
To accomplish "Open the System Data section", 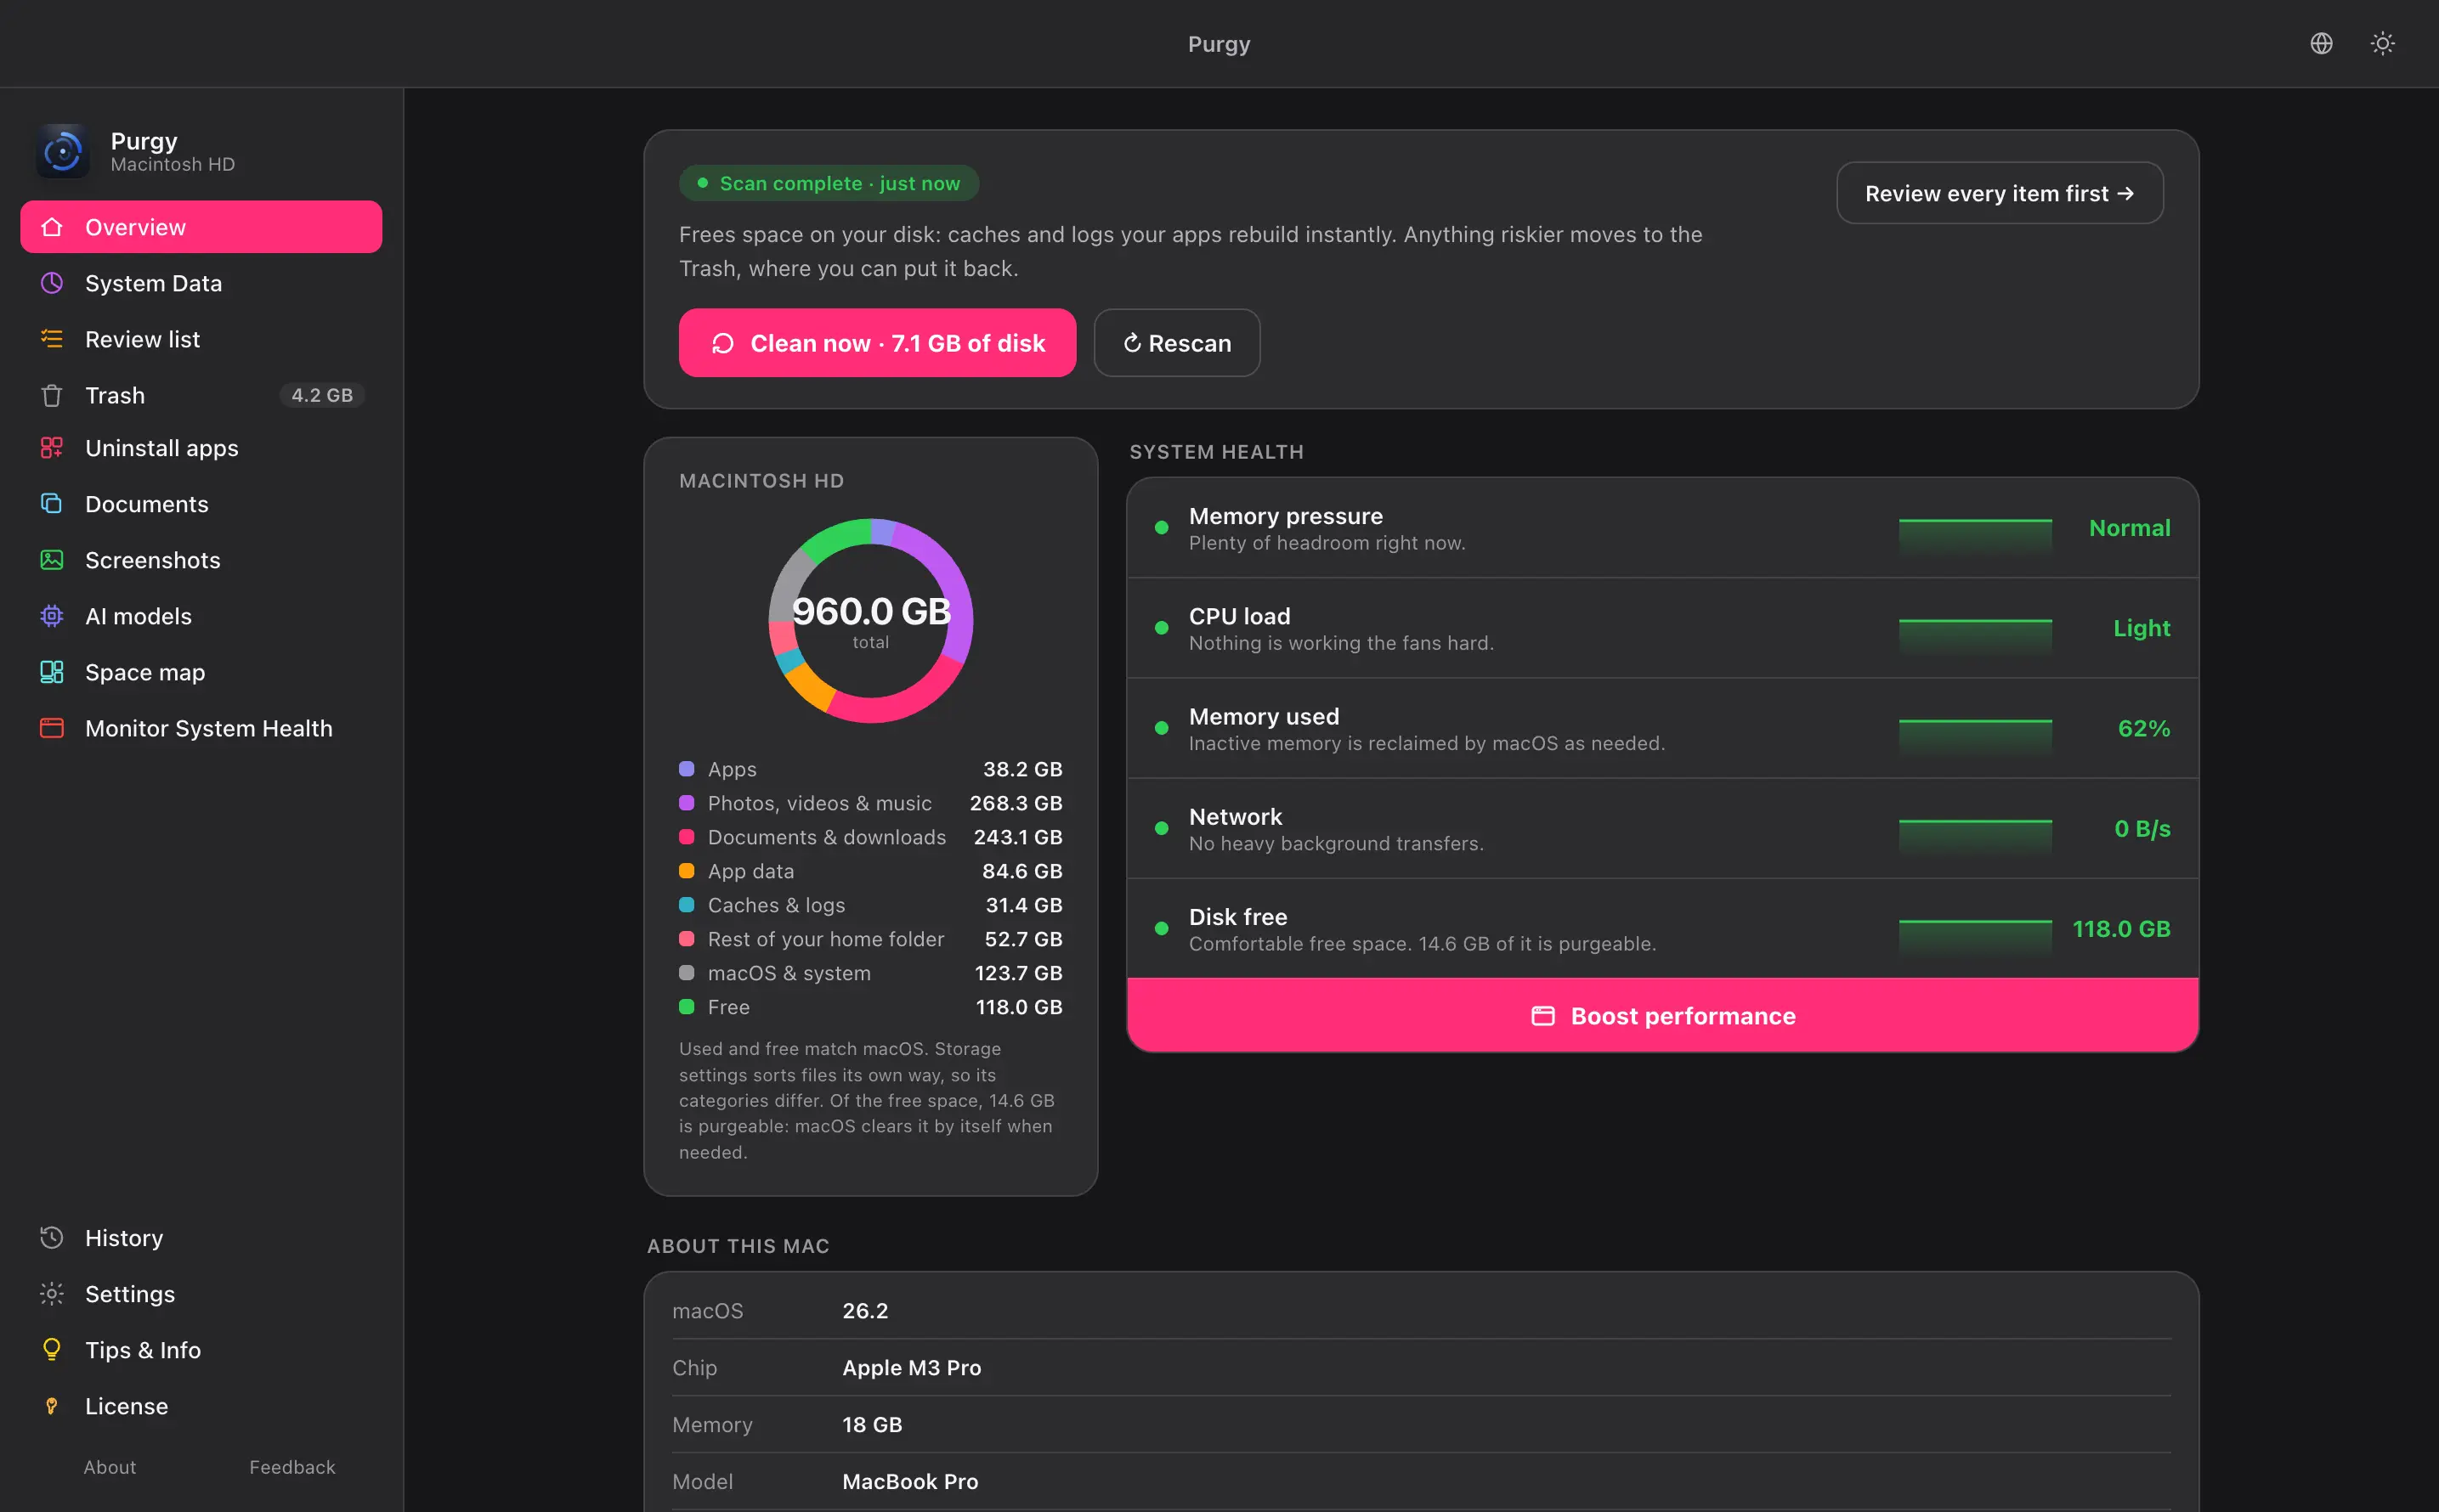I will (201, 283).
